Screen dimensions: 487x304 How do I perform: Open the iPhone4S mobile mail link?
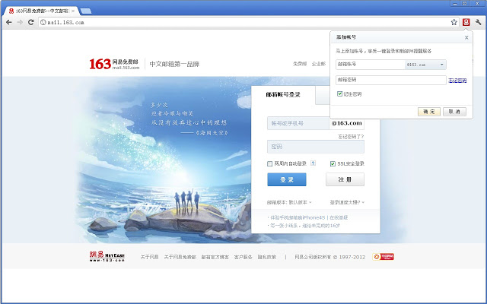(298, 217)
